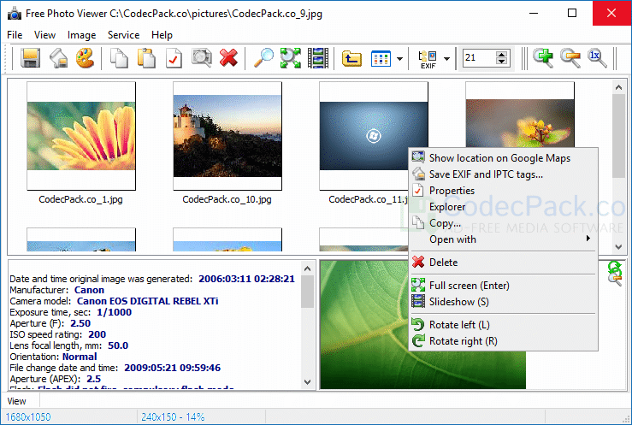Image resolution: width=632 pixels, height=425 pixels.
Task: Click the EXIF info panel scrollbar thumb
Action: click(307, 292)
